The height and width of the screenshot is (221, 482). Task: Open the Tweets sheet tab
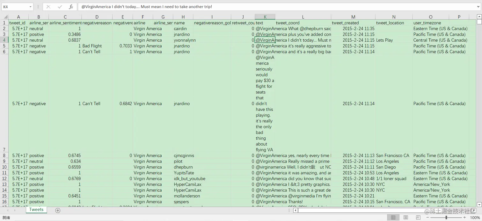tap(36, 210)
